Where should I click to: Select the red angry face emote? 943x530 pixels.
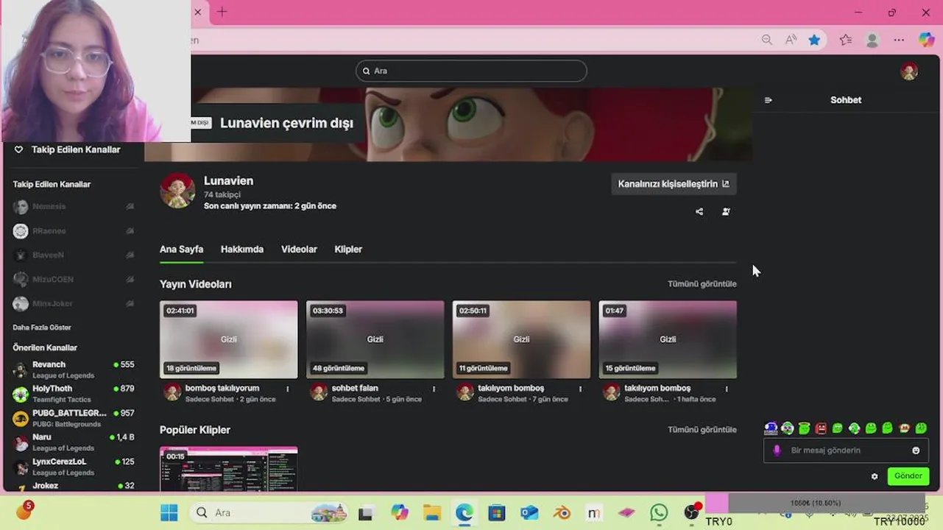(821, 428)
